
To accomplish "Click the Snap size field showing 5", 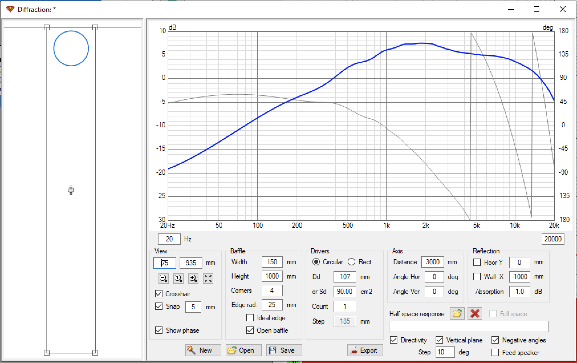I will [193, 307].
